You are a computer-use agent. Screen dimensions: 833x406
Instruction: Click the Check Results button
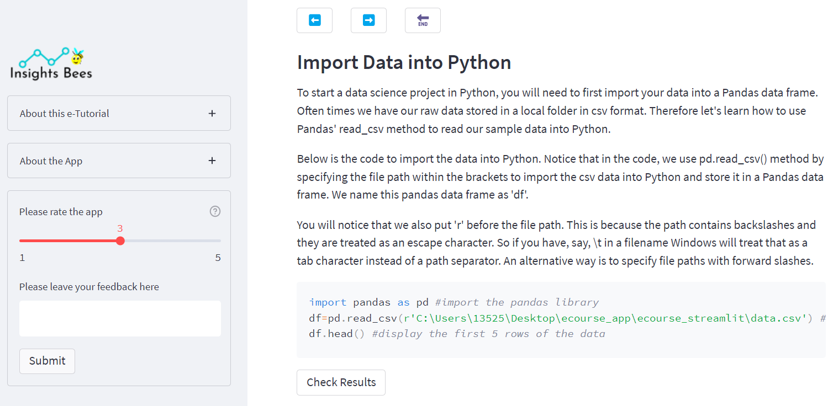tap(341, 382)
